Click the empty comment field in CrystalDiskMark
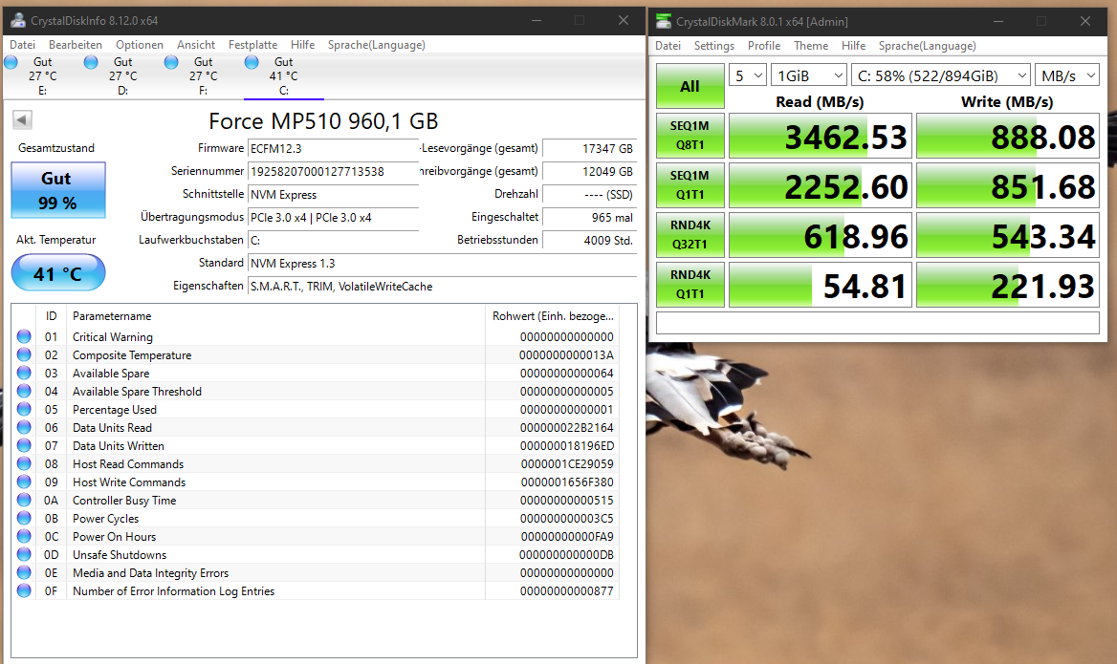 pos(878,322)
